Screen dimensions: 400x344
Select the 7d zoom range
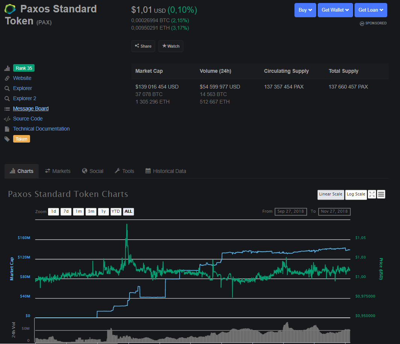click(x=66, y=212)
